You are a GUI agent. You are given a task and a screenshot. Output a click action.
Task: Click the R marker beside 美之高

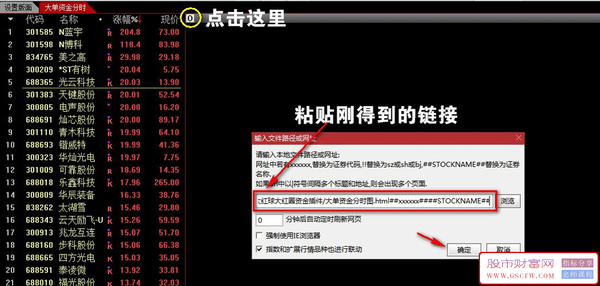(x=110, y=58)
